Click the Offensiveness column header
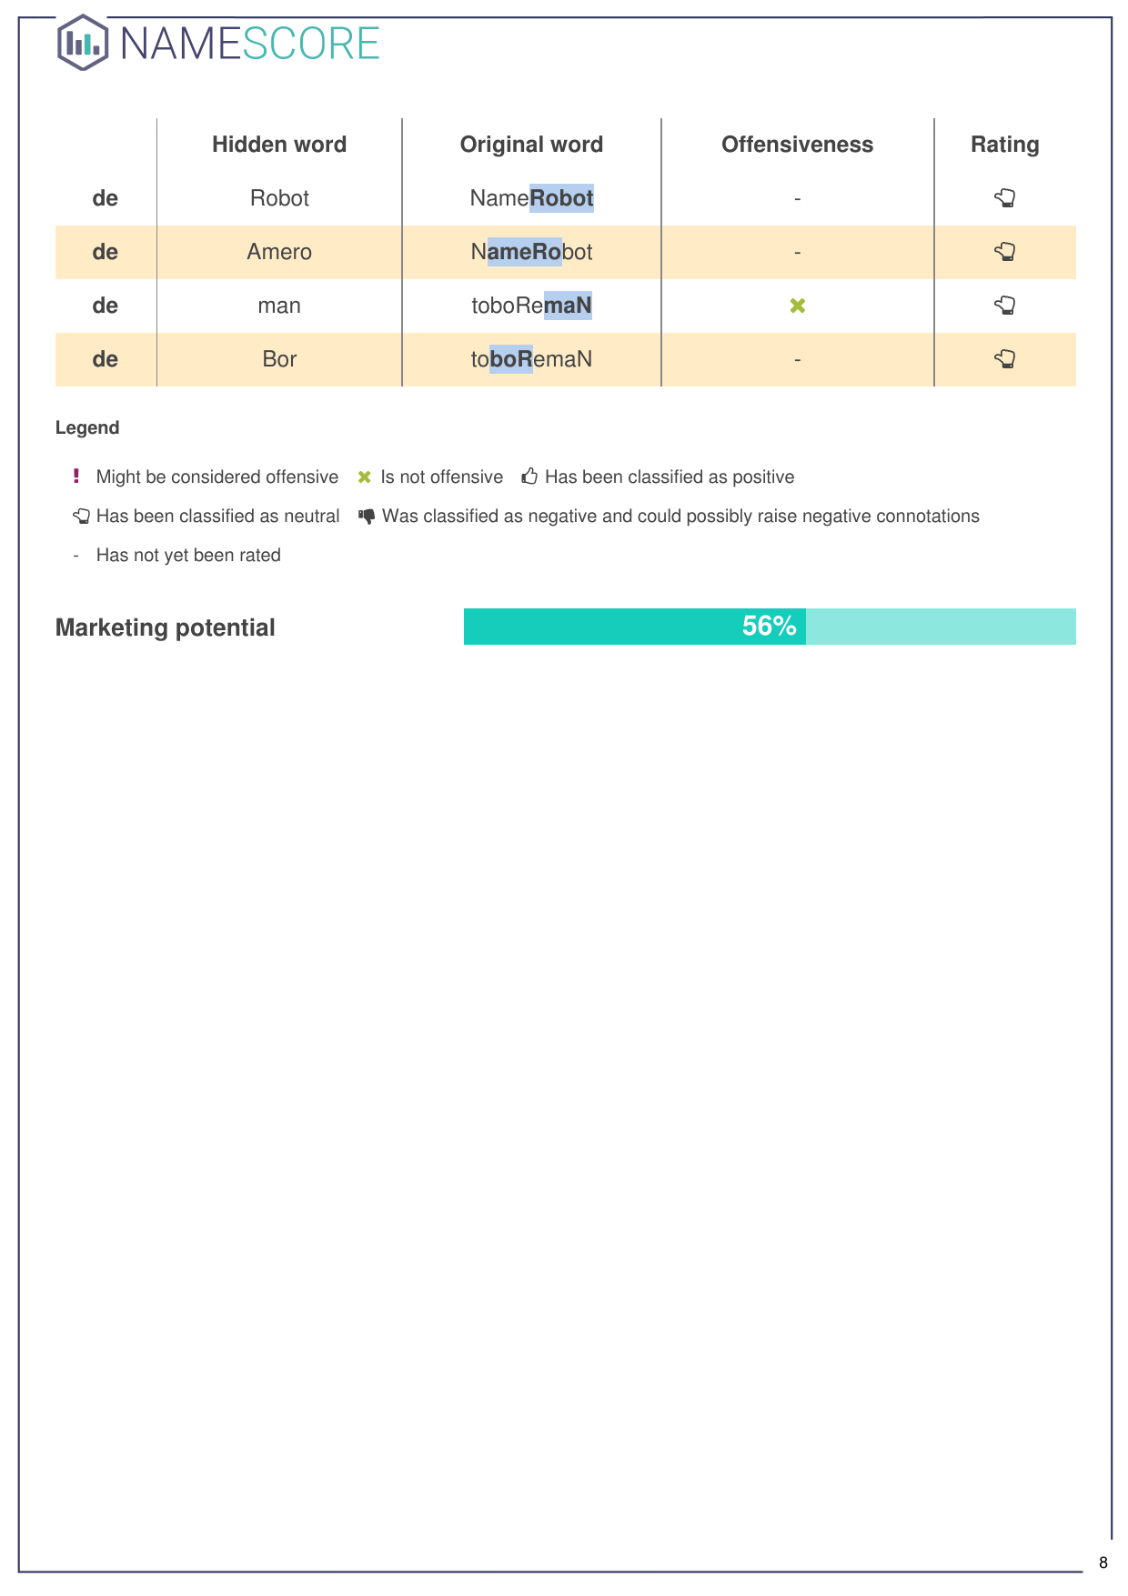The width and height of the screenshot is (1128, 1596). point(797,145)
